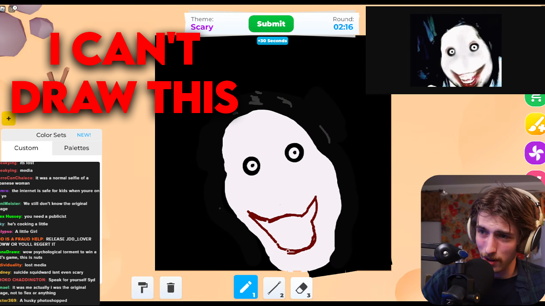Select the pencil tool labeled 1
The height and width of the screenshot is (306, 545).
coord(246,287)
